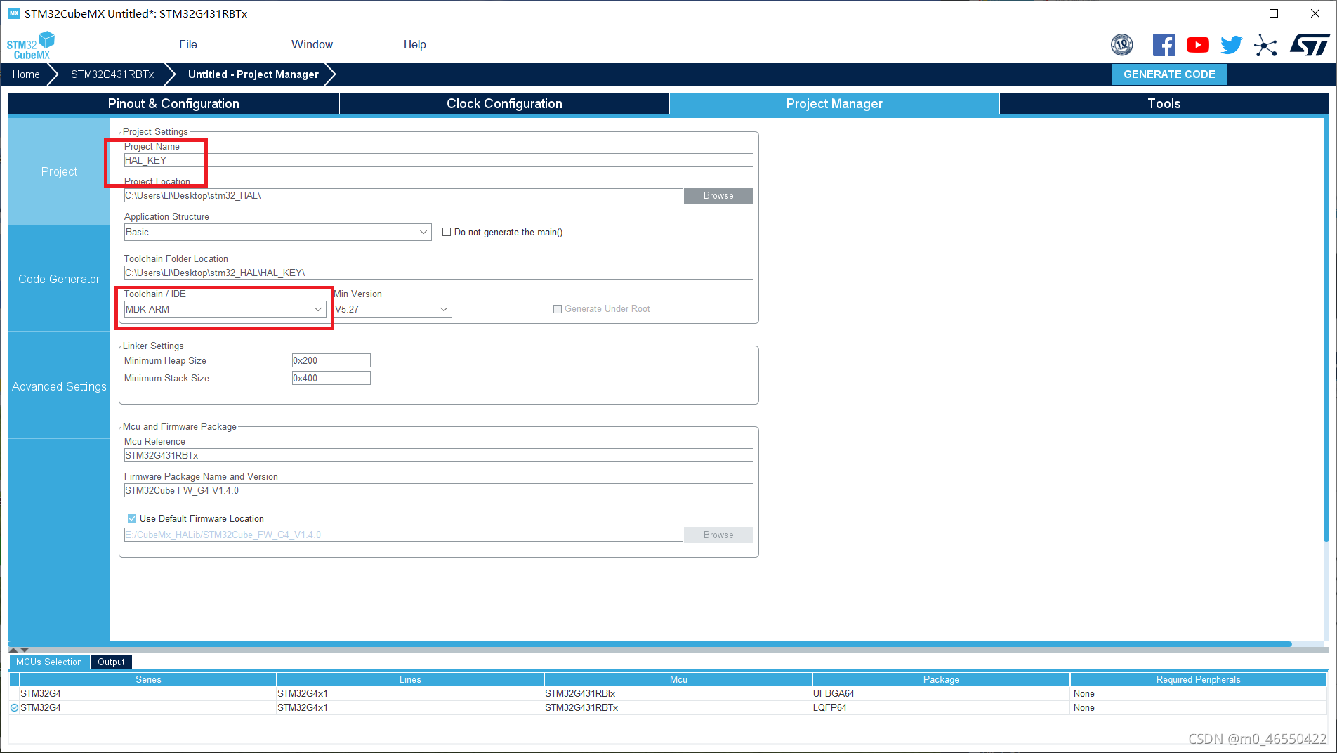Click the UFBGA64 package cell
Viewport: 1337px width, 753px height.
pos(941,693)
